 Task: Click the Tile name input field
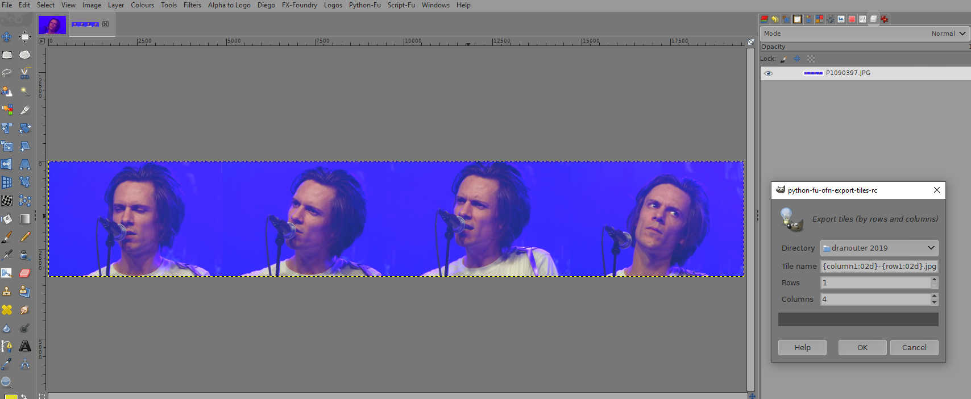pos(879,266)
